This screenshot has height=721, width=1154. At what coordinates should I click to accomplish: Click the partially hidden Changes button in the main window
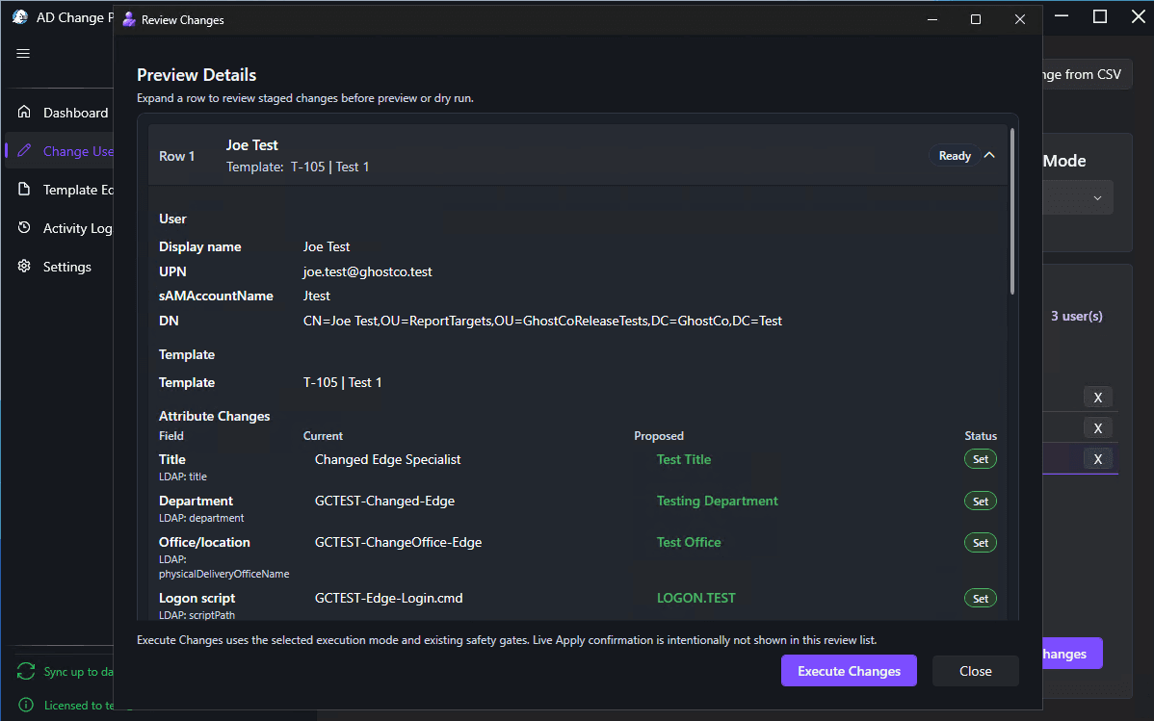point(1072,654)
